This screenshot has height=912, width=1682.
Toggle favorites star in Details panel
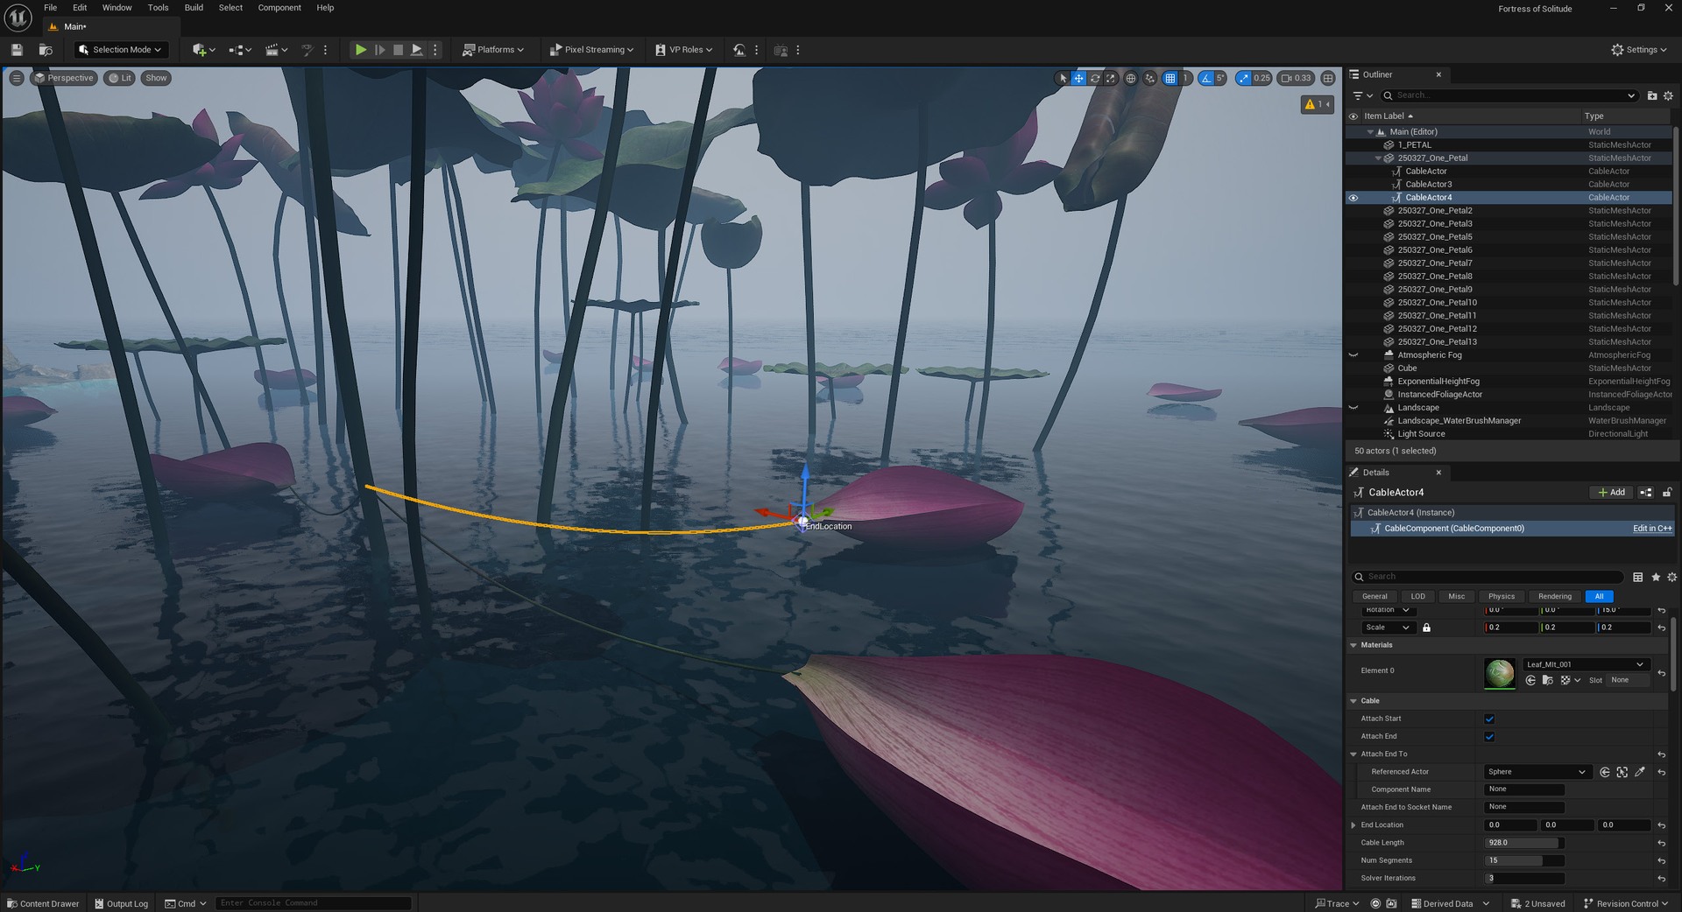pyautogui.click(x=1656, y=577)
